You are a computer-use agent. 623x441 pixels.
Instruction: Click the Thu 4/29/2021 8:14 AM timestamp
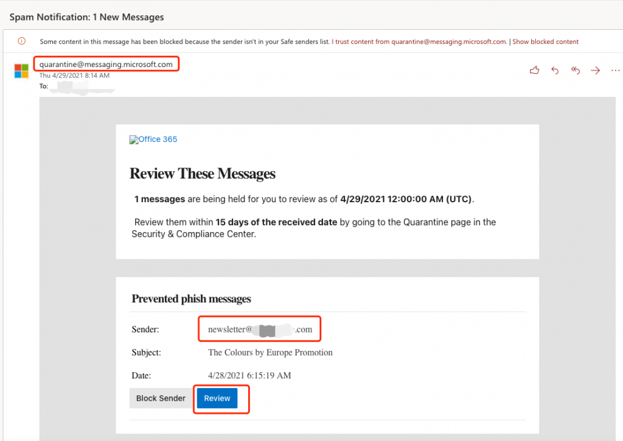pyautogui.click(x=74, y=76)
